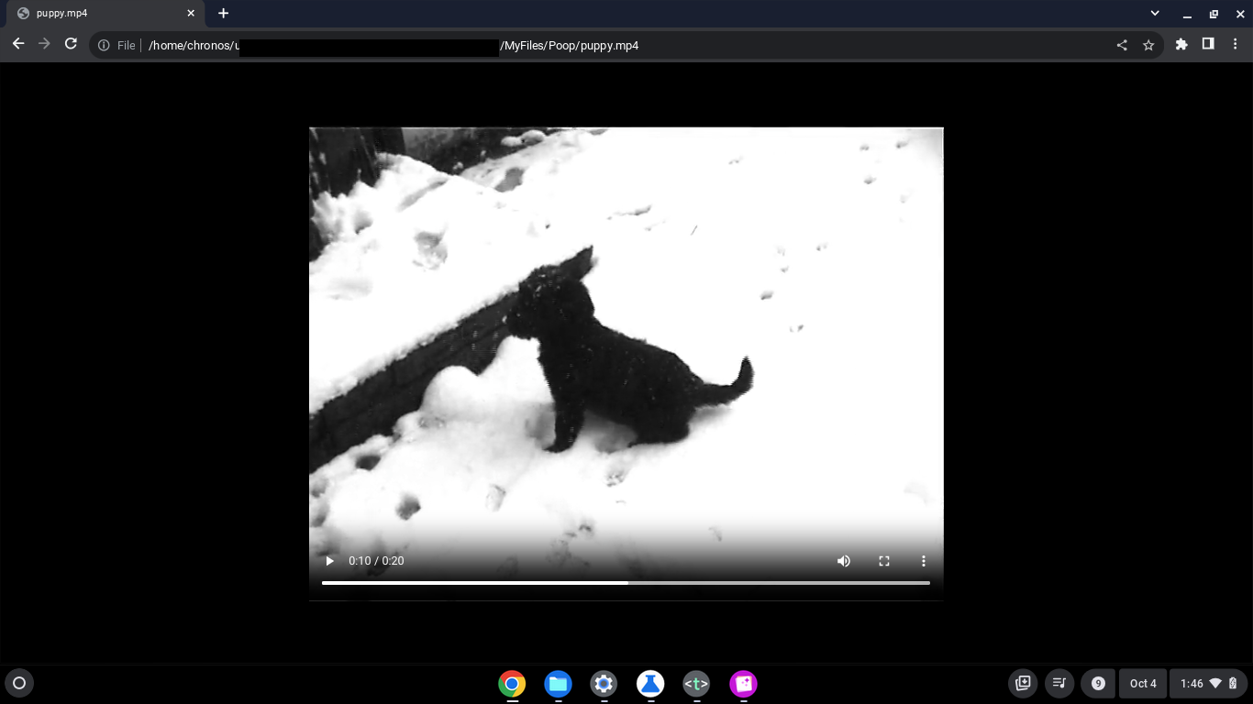1253x704 pixels.
Task: Bookmark the page using the star
Action: tap(1148, 43)
